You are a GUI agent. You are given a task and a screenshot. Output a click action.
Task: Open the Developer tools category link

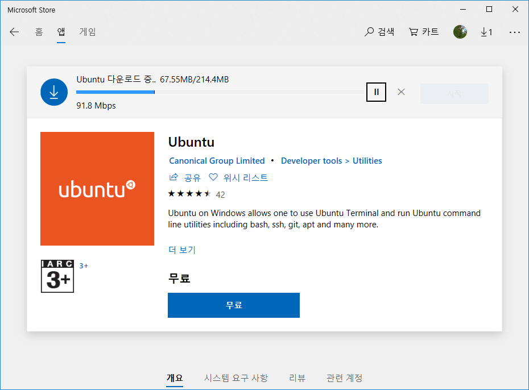pos(311,161)
